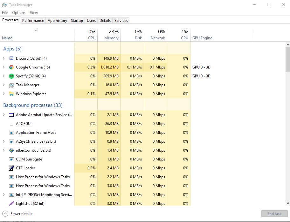Expand Intel PROSet Monitoring Service entry
290x222 pixels.
pyautogui.click(x=4, y=195)
